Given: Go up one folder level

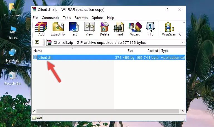Looking at the screenshot, I should 37,42.
